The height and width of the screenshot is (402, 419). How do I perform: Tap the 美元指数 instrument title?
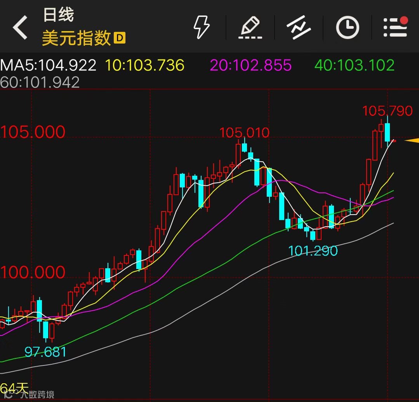tap(76, 38)
